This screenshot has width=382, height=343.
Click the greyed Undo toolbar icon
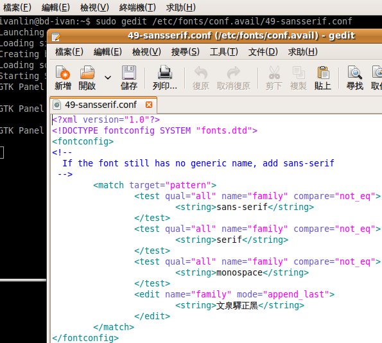pos(201,73)
